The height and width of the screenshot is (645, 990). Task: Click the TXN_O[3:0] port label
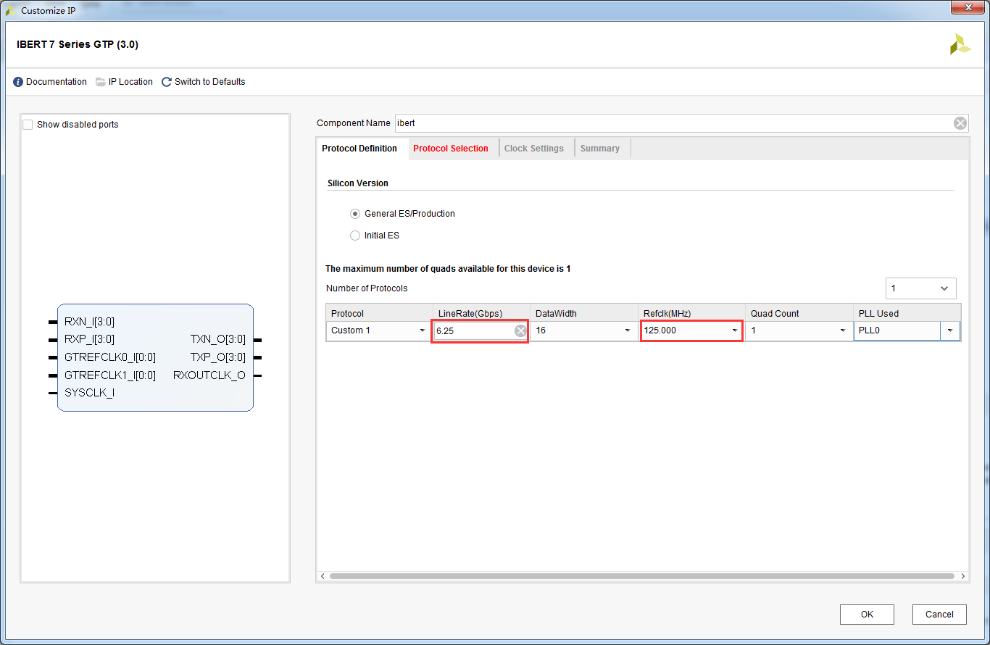pyautogui.click(x=218, y=339)
